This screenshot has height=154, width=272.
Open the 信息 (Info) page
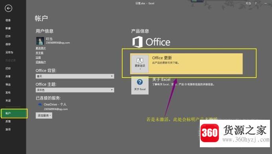(8, 20)
